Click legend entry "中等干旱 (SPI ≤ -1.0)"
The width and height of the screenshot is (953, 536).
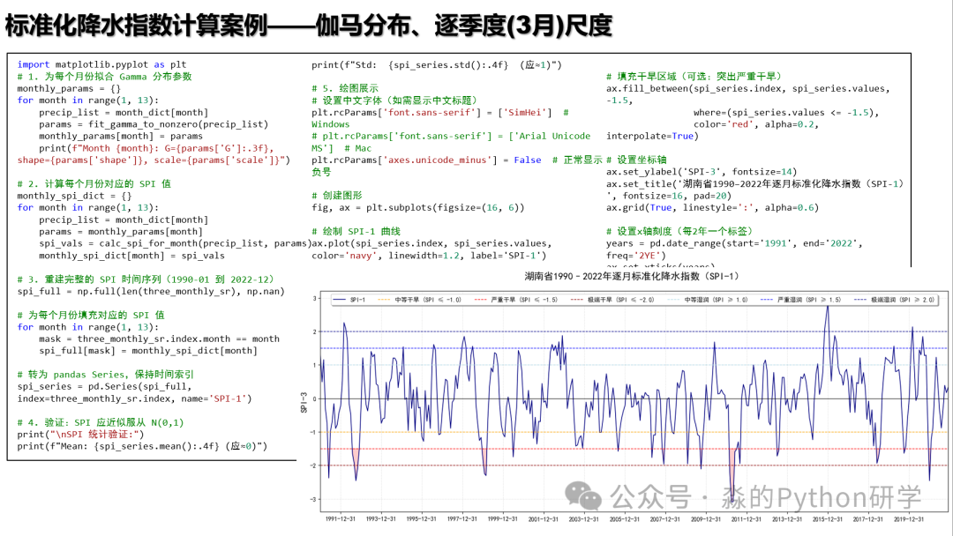click(x=420, y=300)
